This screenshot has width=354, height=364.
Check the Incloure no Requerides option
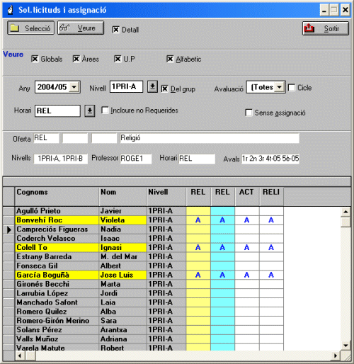[105, 110]
